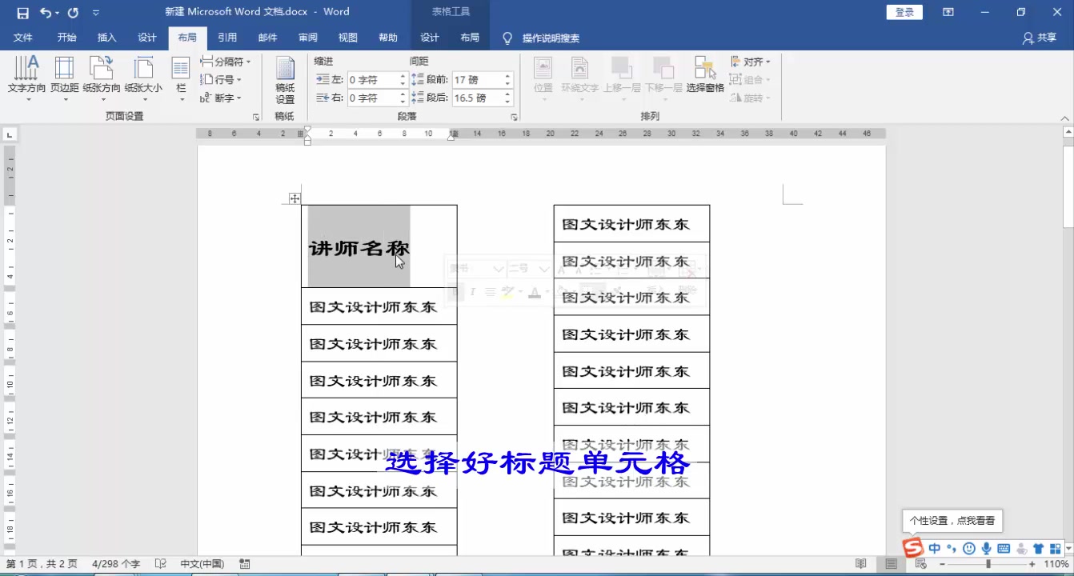
Task: Click the 第 1 页, 共 2 页 status text
Action: click(42, 564)
